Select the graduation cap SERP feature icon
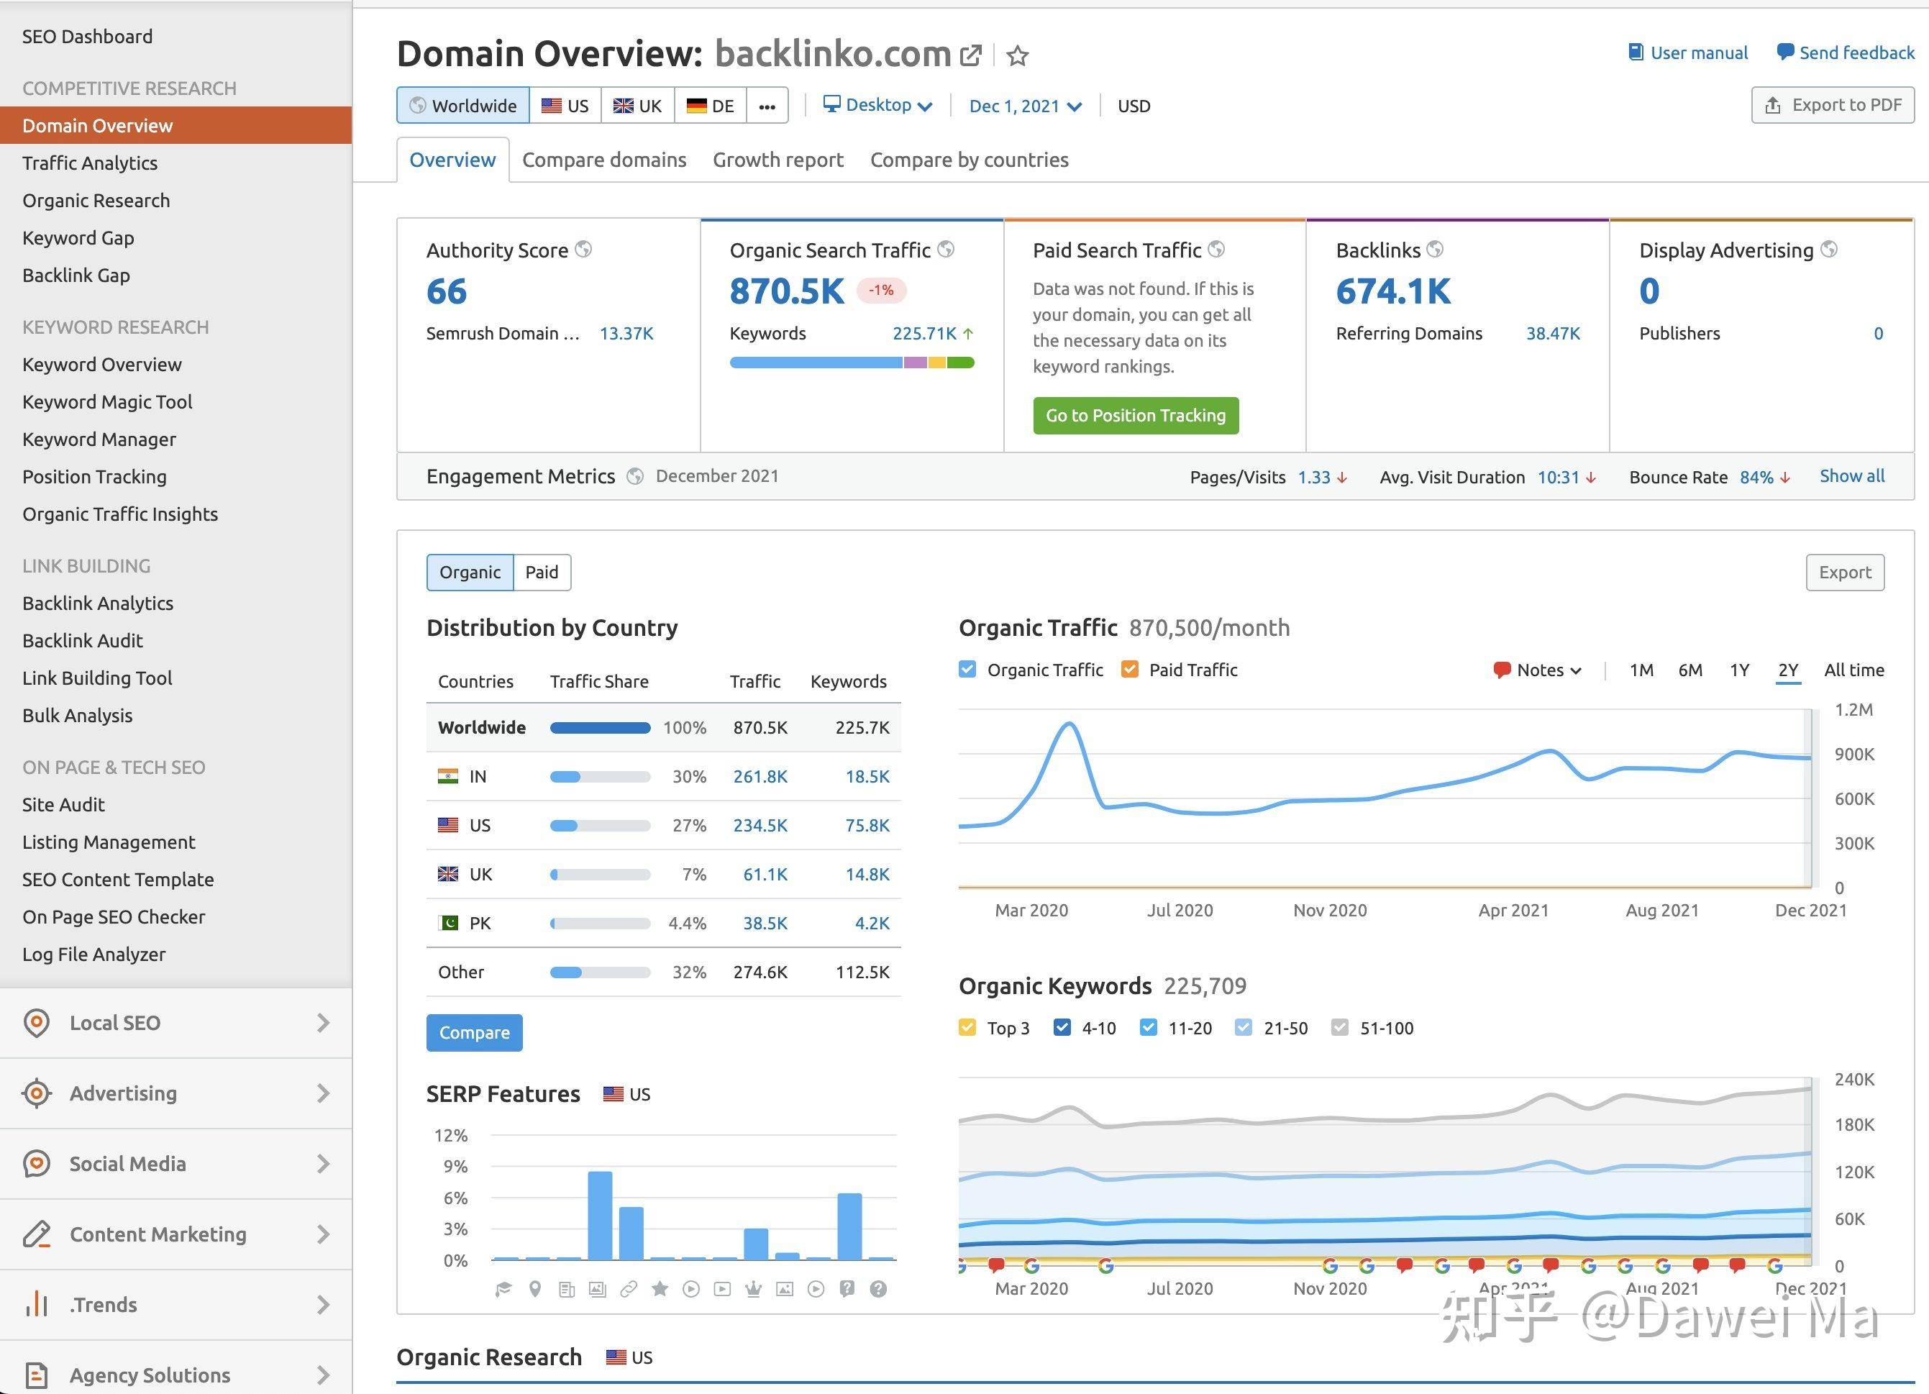 tap(503, 1290)
